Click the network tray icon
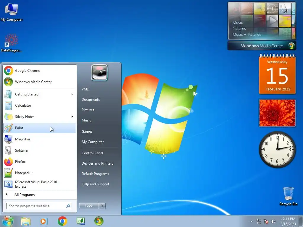Screen dimensions: 303x227 pos(259,221)
